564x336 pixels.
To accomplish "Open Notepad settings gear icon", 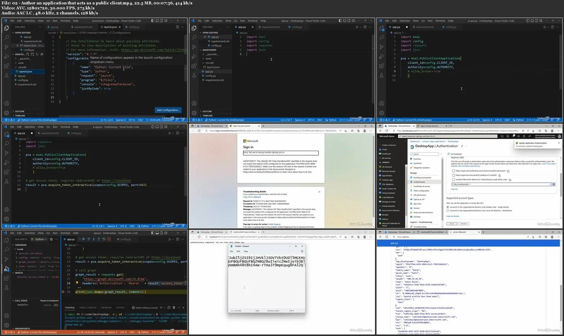I will [x=302, y=251].
